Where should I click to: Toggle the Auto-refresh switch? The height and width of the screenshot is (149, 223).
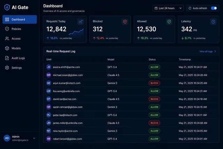214,8
